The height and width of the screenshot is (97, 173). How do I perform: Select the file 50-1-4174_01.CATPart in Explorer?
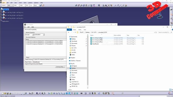(x=97, y=38)
